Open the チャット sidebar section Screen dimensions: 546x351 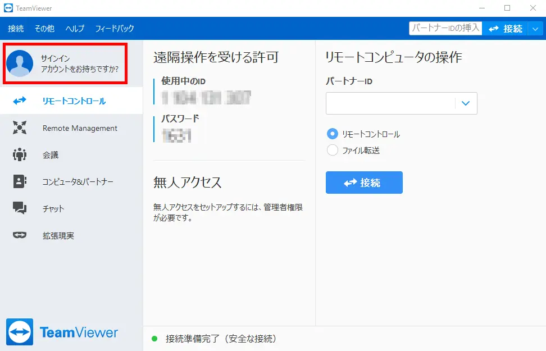[71, 208]
